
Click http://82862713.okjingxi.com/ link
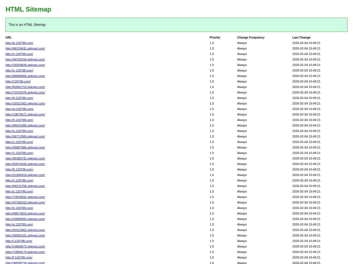click(x=25, y=87)
